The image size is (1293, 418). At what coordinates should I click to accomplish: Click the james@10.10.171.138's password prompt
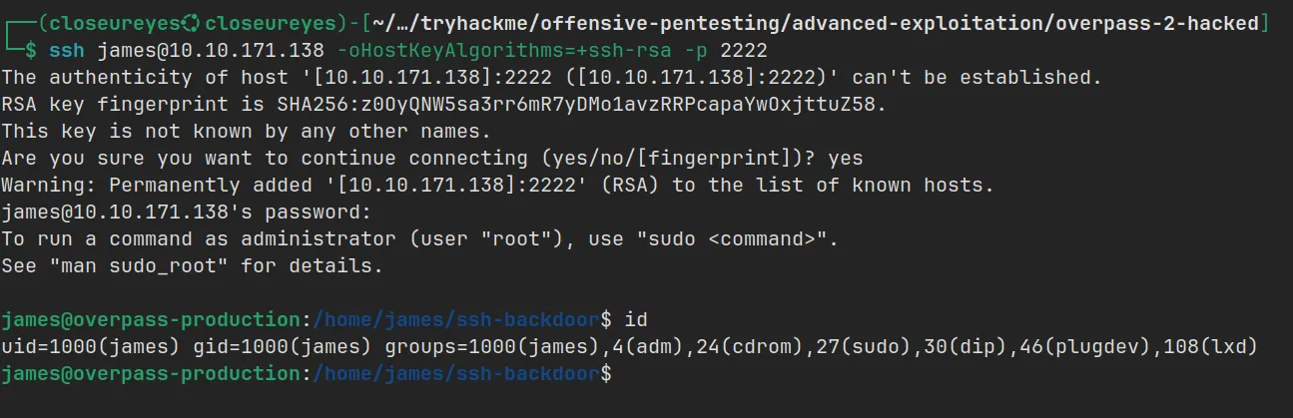186,211
